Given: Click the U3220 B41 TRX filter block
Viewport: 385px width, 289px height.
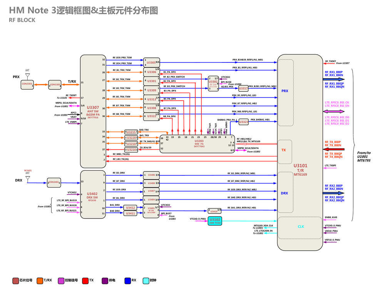Looking at the screenshot, I should coord(131,138).
